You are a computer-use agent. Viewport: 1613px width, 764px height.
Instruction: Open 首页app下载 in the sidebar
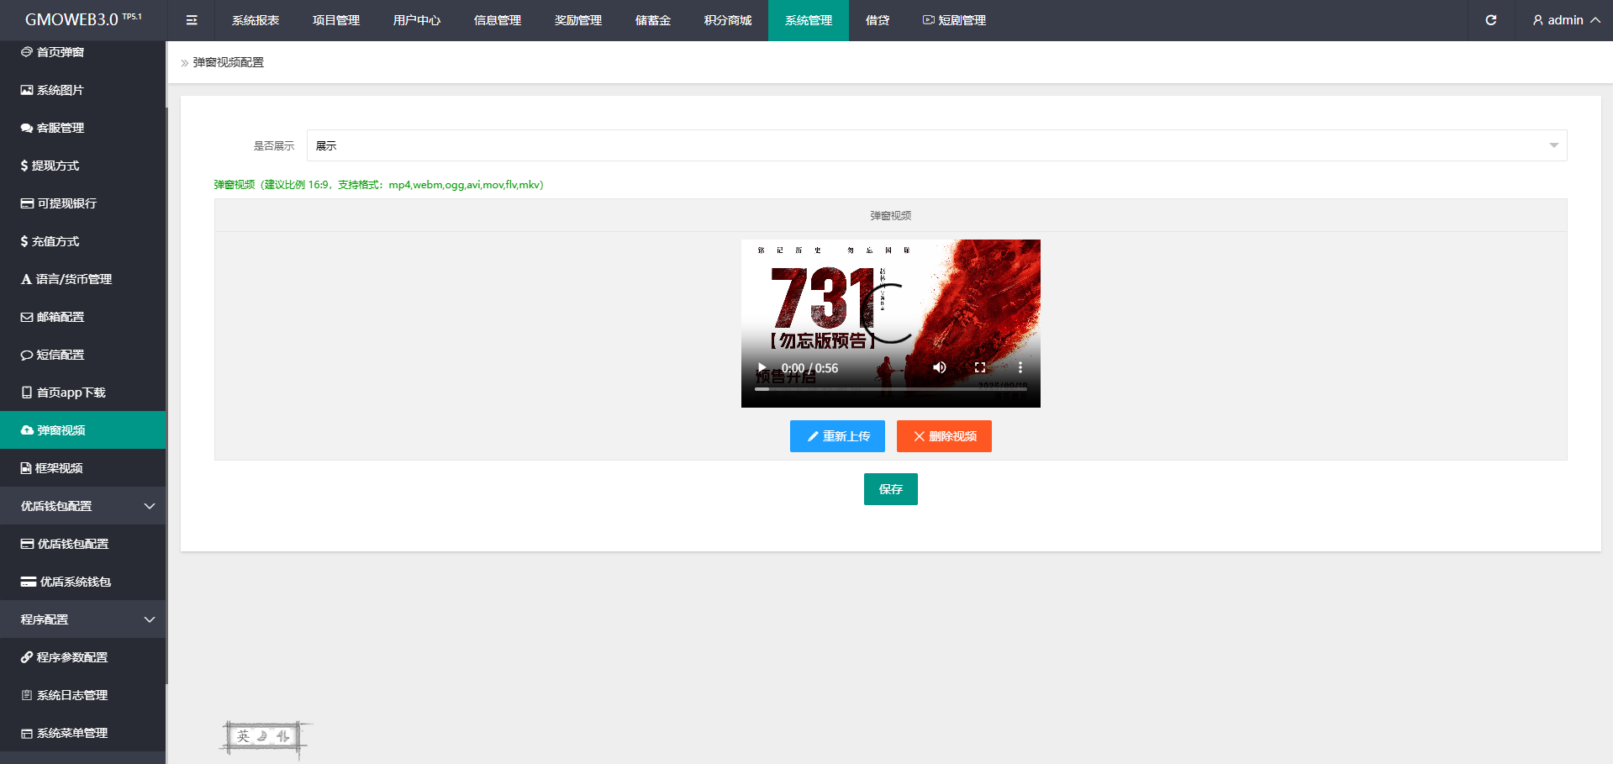tap(71, 393)
